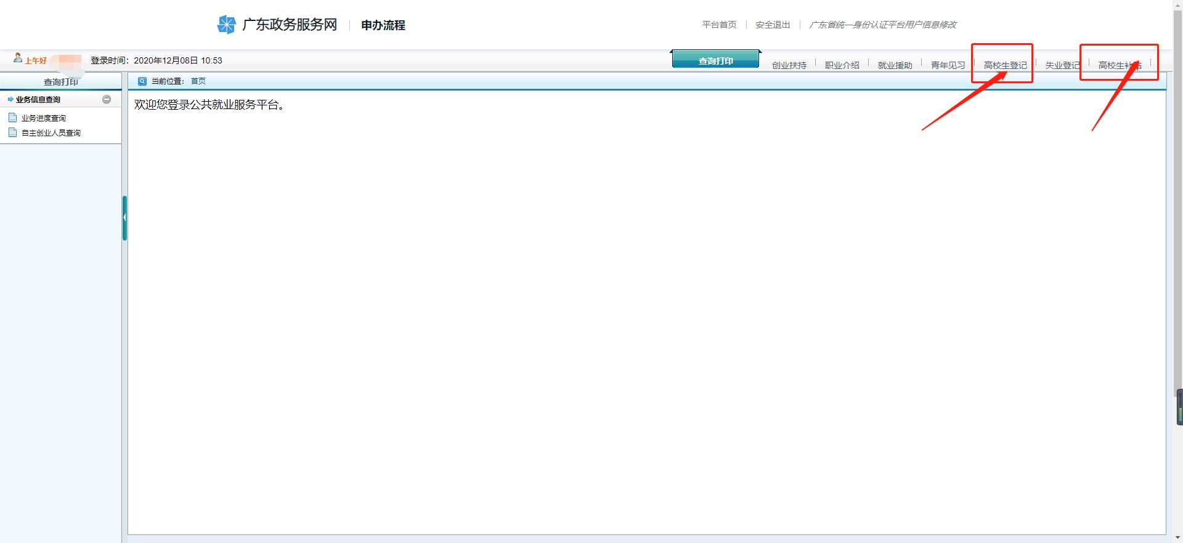Click the 广东政务服务网 logo icon

pyautogui.click(x=227, y=25)
